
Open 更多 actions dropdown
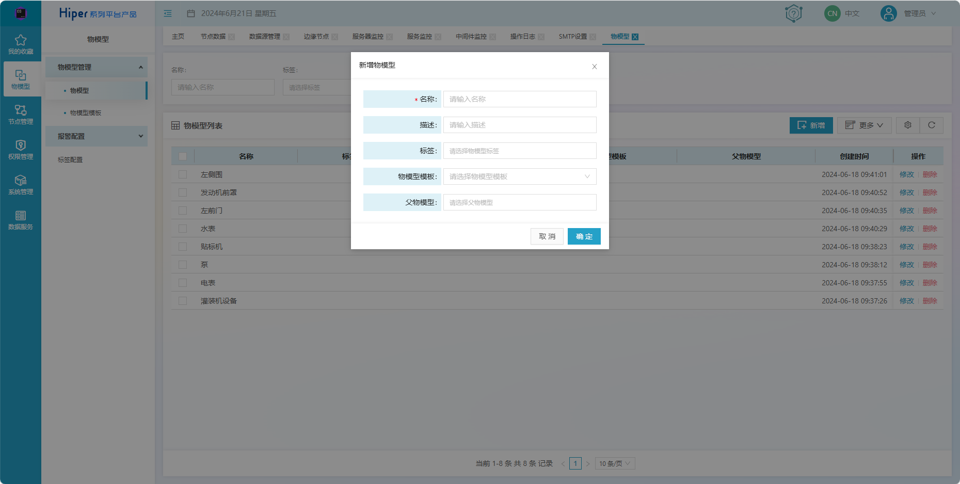point(865,125)
